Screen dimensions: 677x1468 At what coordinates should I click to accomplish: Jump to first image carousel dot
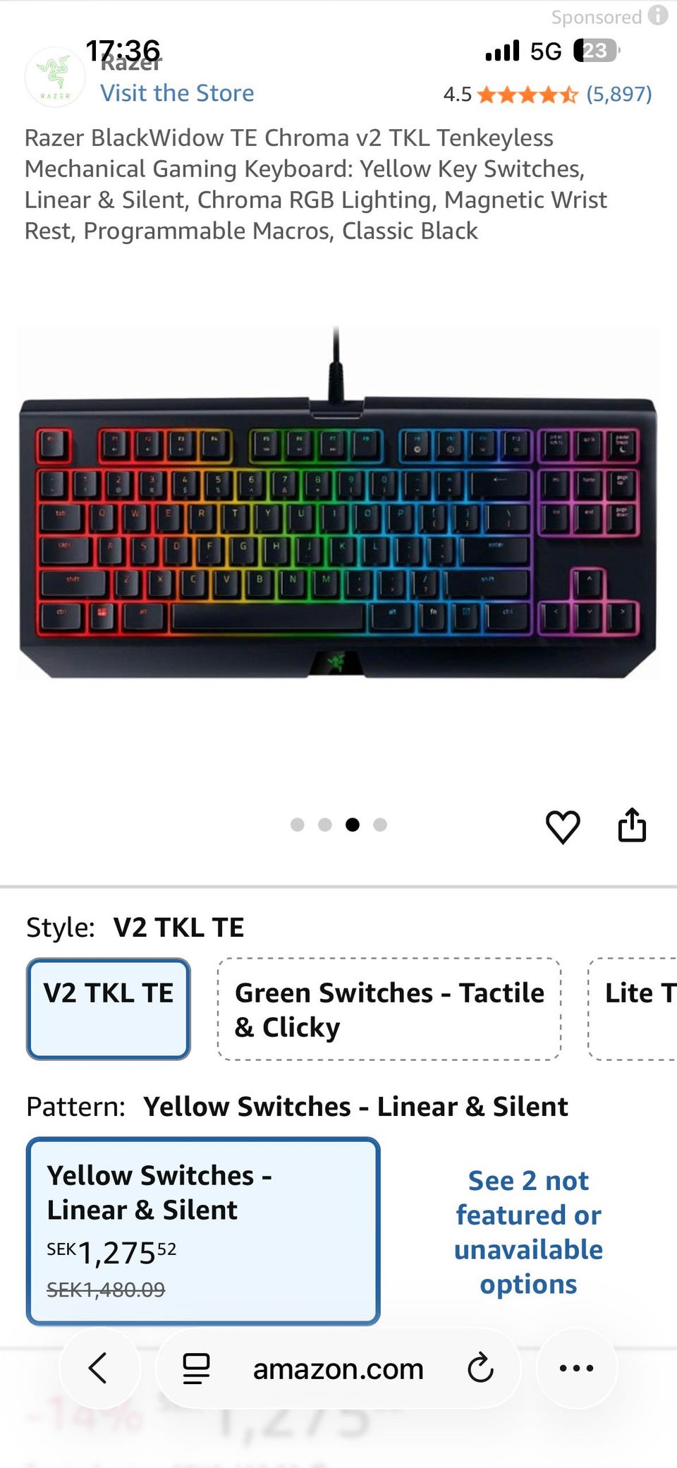pyautogui.click(x=298, y=825)
